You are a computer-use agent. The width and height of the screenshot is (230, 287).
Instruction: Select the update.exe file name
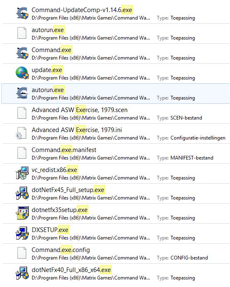point(47,70)
